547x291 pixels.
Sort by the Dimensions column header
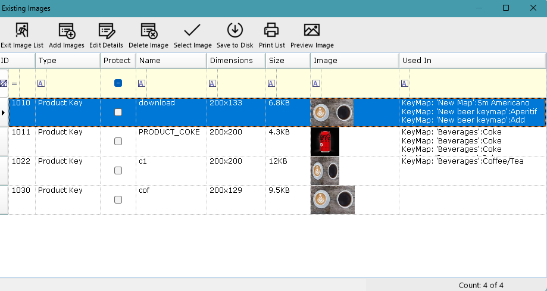(231, 61)
